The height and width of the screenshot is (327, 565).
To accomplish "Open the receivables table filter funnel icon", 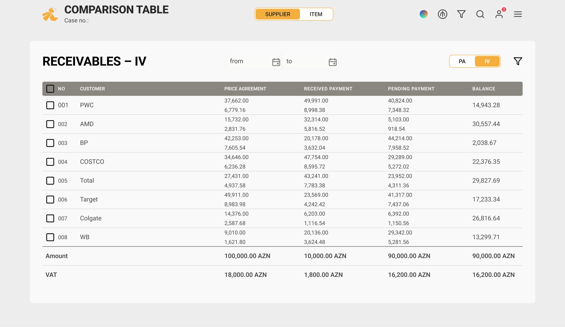I will (518, 61).
